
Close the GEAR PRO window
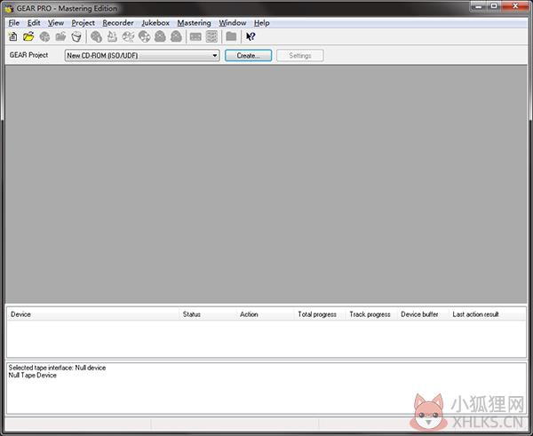point(515,6)
